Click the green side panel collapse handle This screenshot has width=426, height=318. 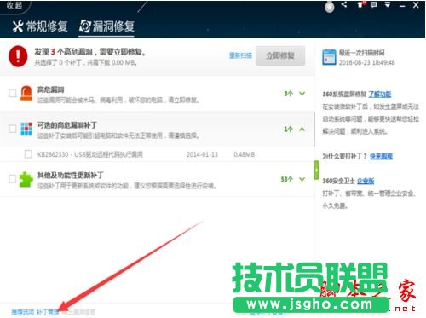pyautogui.click(x=316, y=171)
